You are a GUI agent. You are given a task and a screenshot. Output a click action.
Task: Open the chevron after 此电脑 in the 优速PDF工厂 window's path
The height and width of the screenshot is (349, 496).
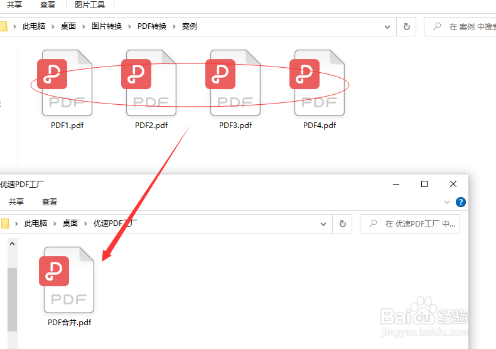(x=55, y=224)
